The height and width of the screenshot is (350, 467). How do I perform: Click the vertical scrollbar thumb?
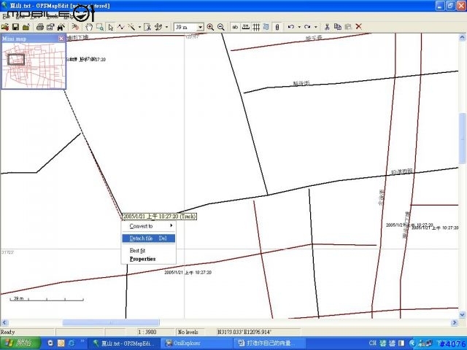[x=462, y=138]
